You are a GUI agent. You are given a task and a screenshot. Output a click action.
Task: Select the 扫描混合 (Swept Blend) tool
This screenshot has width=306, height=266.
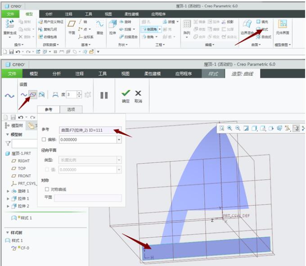(128, 37)
